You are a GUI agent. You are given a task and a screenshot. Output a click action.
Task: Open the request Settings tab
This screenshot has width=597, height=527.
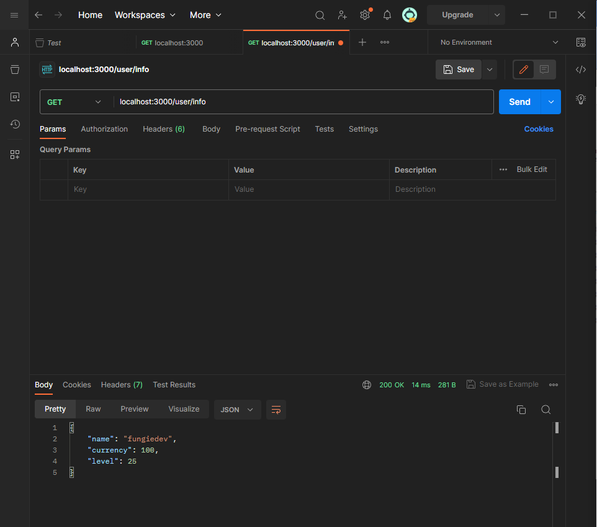(x=363, y=129)
